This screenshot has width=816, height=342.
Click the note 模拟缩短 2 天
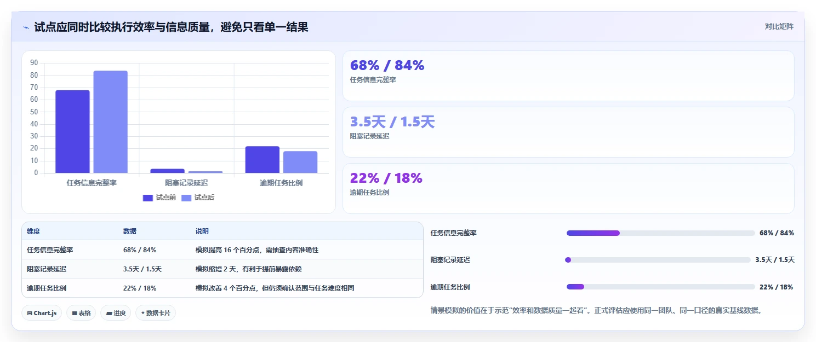249,269
